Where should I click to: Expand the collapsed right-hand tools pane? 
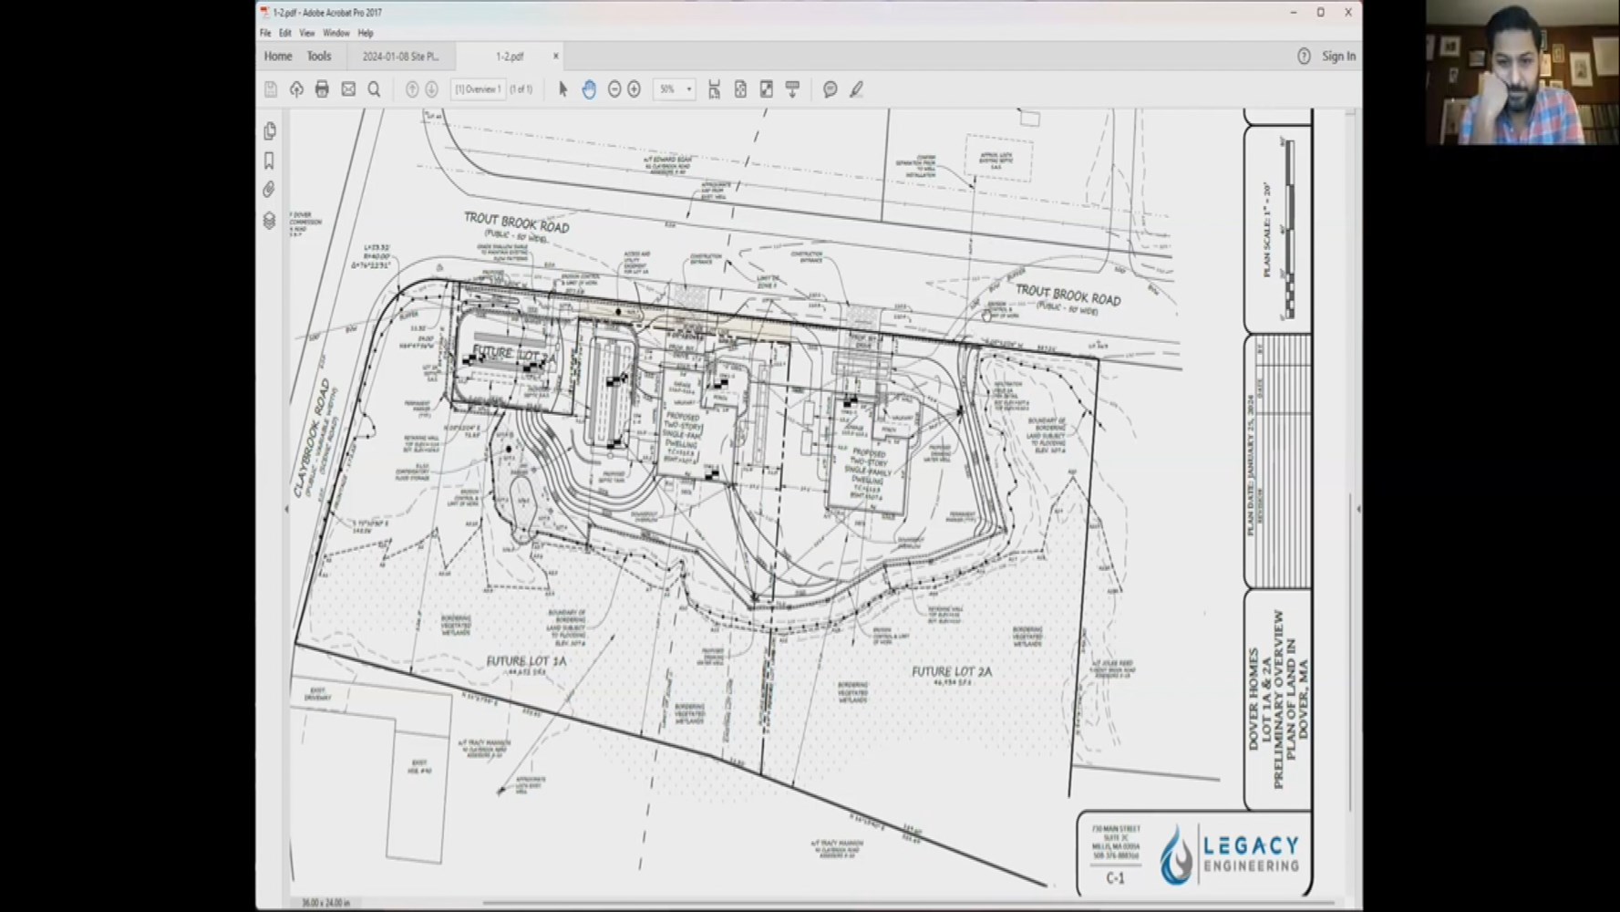(1357, 509)
